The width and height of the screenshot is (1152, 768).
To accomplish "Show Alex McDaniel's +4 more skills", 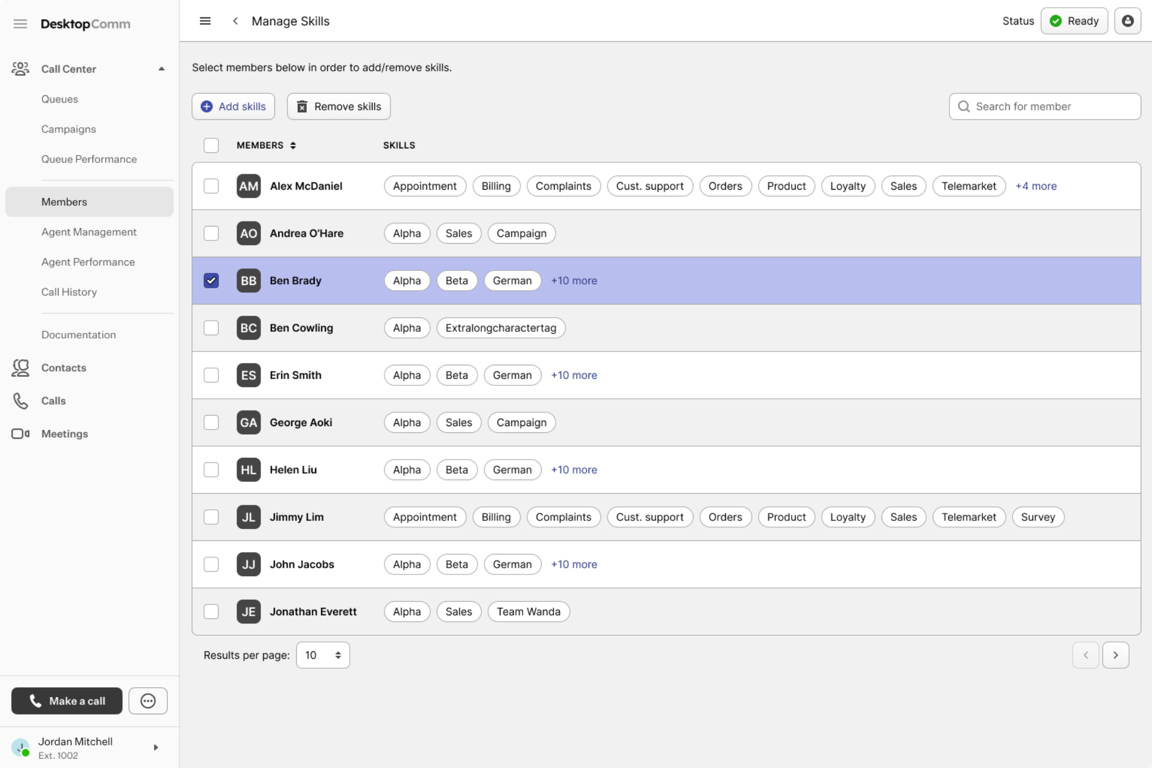I will 1035,186.
